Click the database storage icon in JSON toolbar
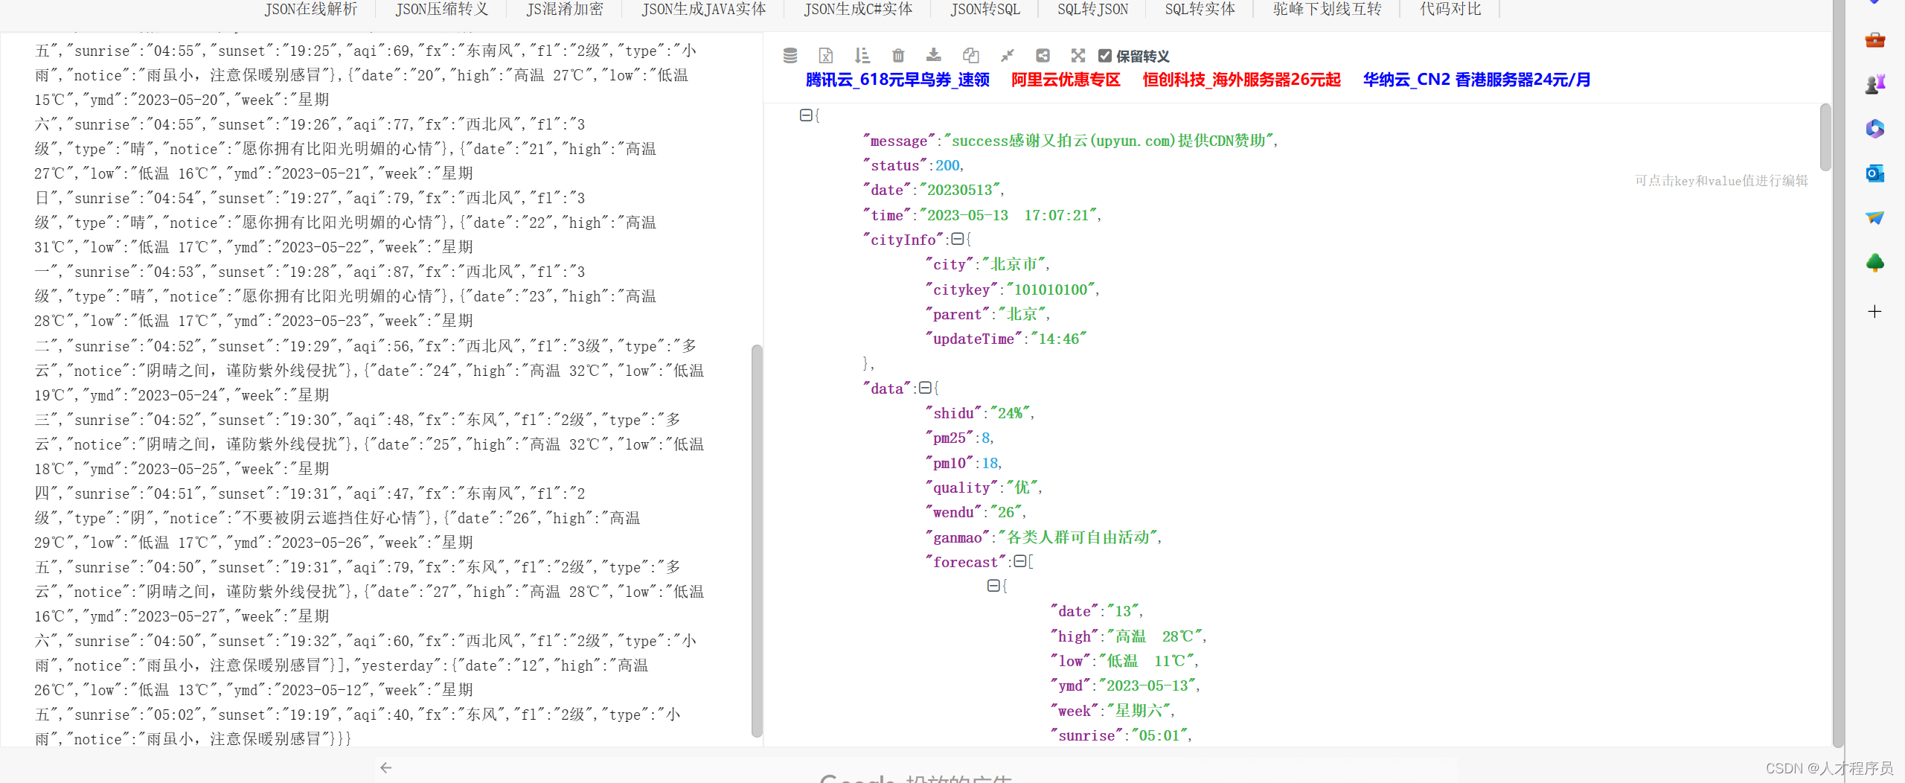 point(790,56)
